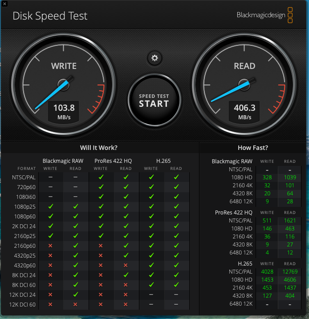Open the settings gear icon
The image size is (309, 319).
[x=154, y=58]
